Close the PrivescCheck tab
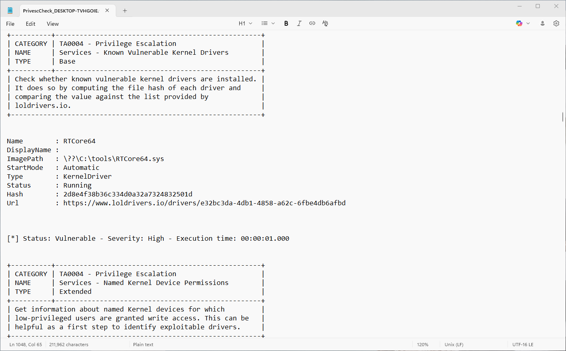This screenshot has height=351, width=566. point(107,10)
